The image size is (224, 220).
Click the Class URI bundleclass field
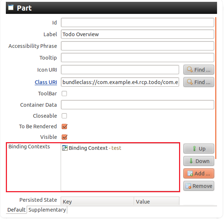[120, 82]
